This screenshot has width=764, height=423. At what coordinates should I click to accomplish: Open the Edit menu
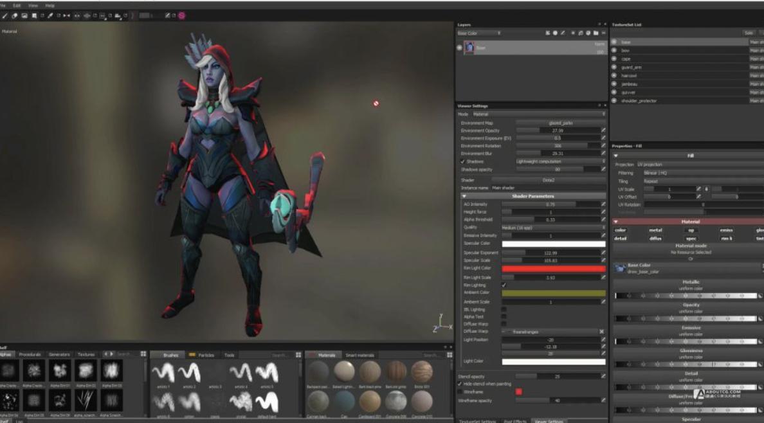tap(17, 5)
